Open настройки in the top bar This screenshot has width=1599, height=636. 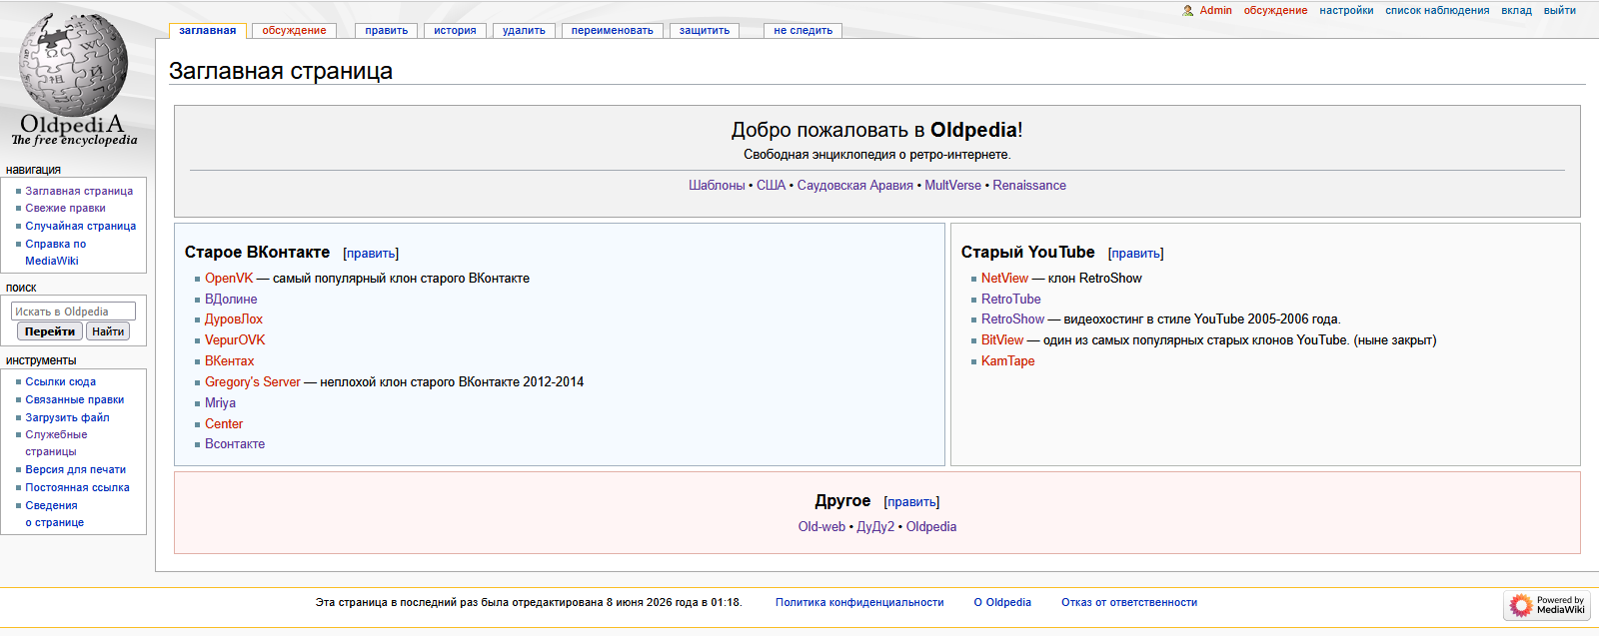coord(1346,11)
